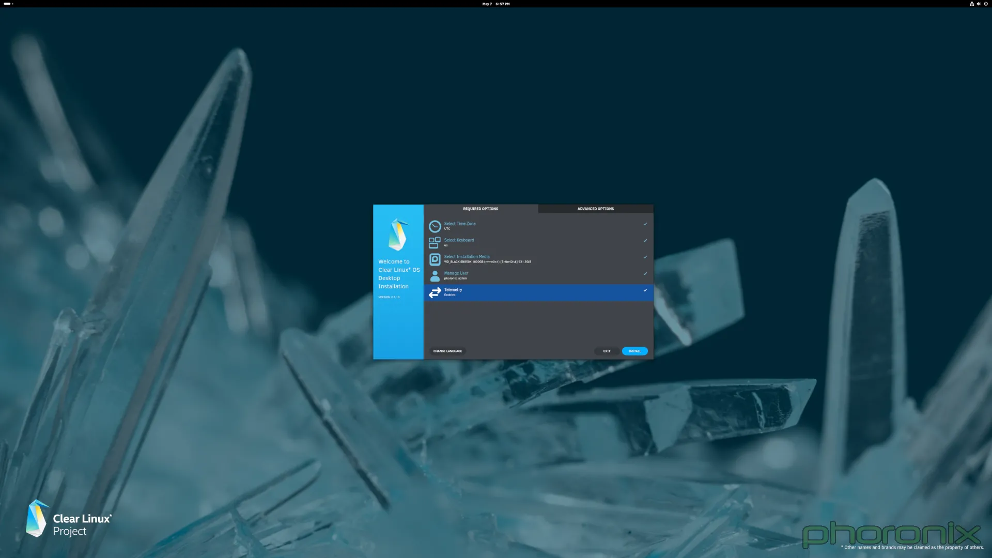Screen dimensions: 992x558
Task: Click the person icon next to Manage User
Action: (x=435, y=275)
